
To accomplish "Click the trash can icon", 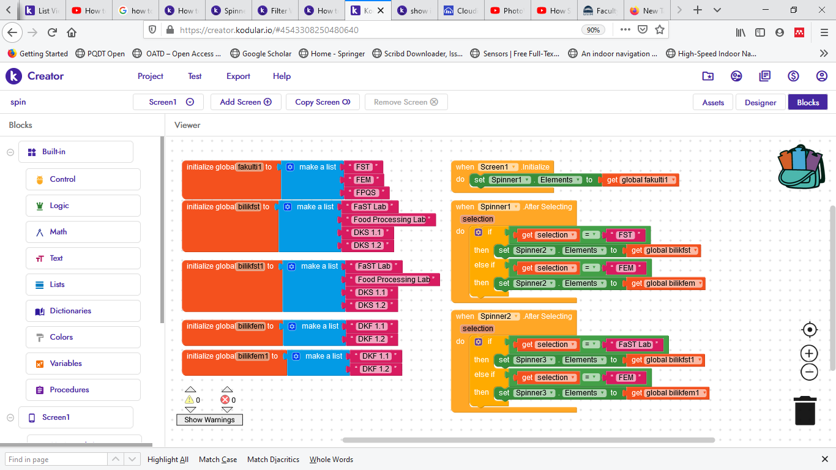I will coord(805,410).
